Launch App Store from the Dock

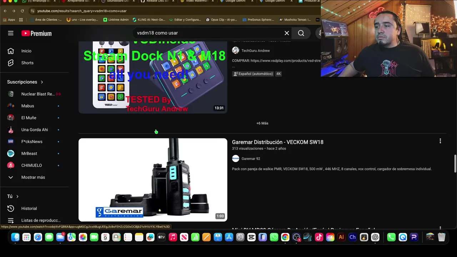coord(229,237)
